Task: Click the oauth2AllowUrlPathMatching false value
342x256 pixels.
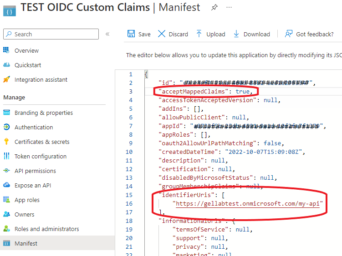Action: point(272,143)
